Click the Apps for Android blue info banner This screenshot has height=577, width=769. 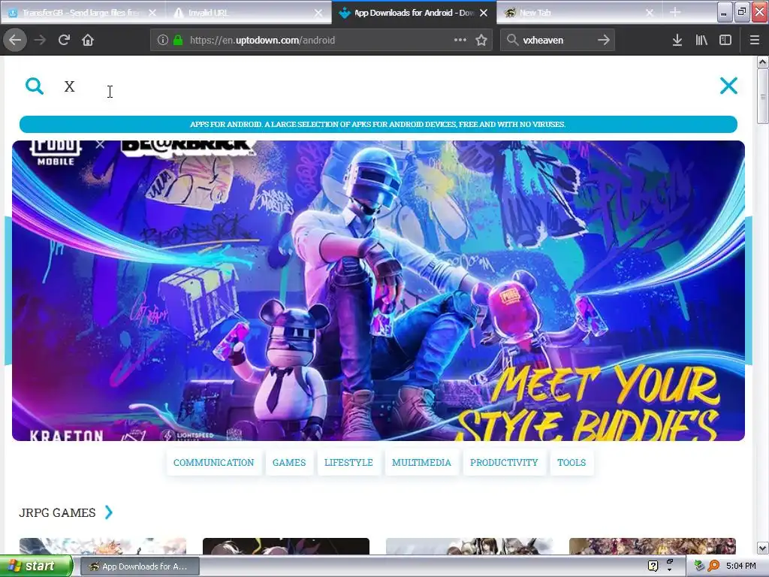378,124
